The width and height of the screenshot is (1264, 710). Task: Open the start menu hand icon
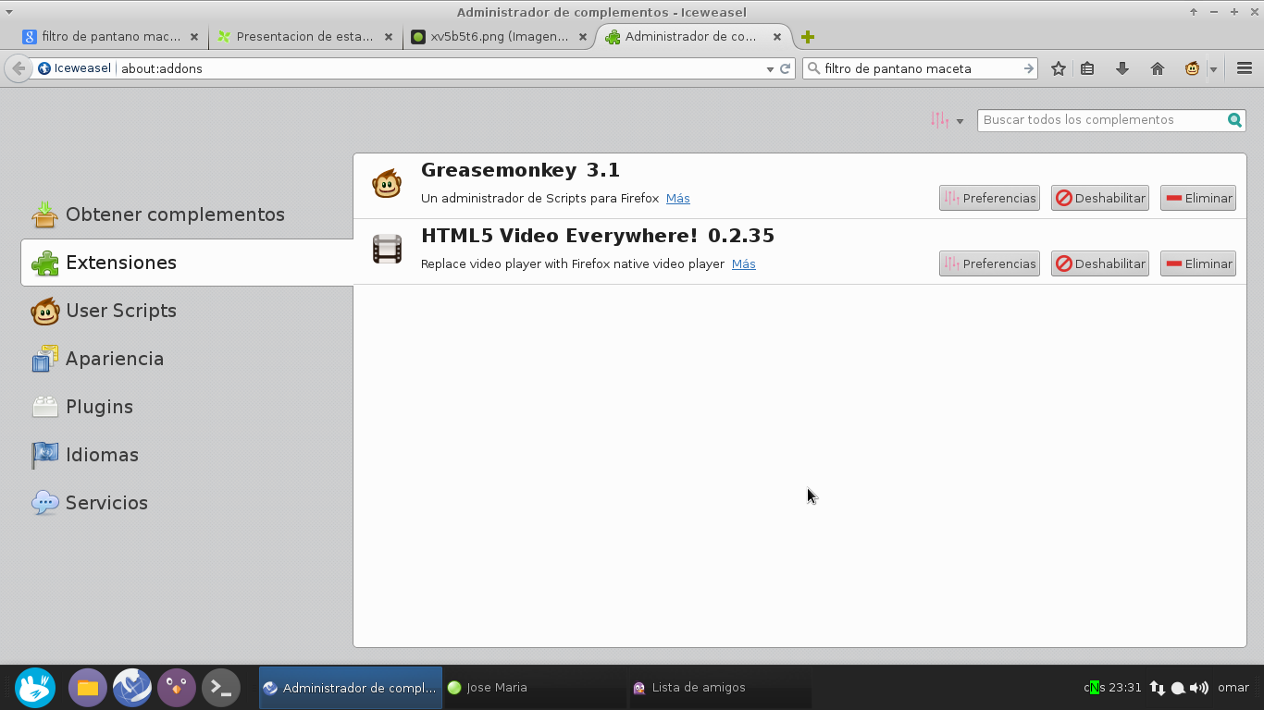(36, 688)
